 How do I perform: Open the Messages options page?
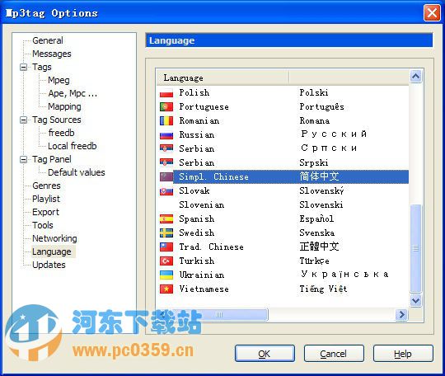tap(52, 54)
